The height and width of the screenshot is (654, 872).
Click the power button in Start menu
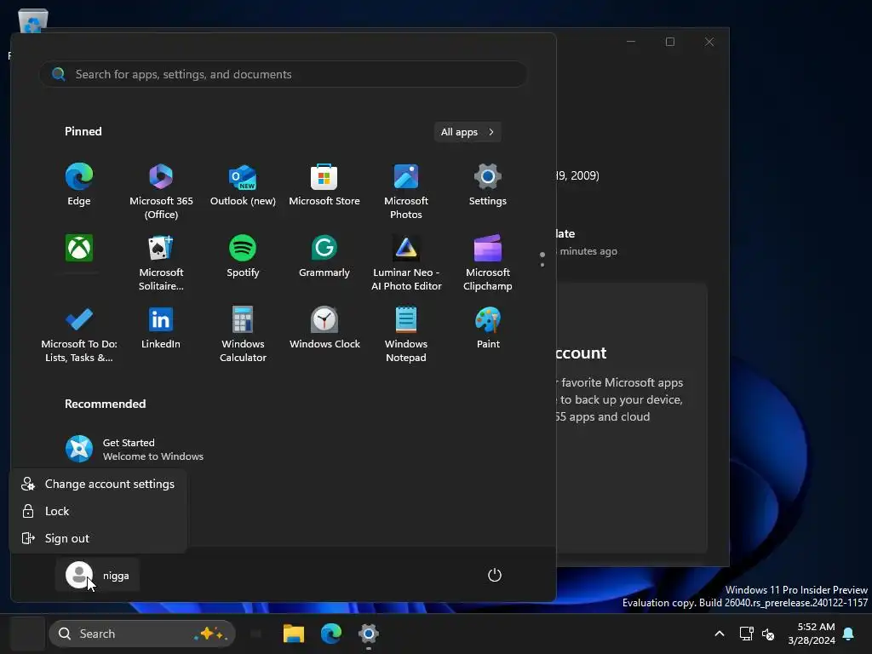(495, 575)
